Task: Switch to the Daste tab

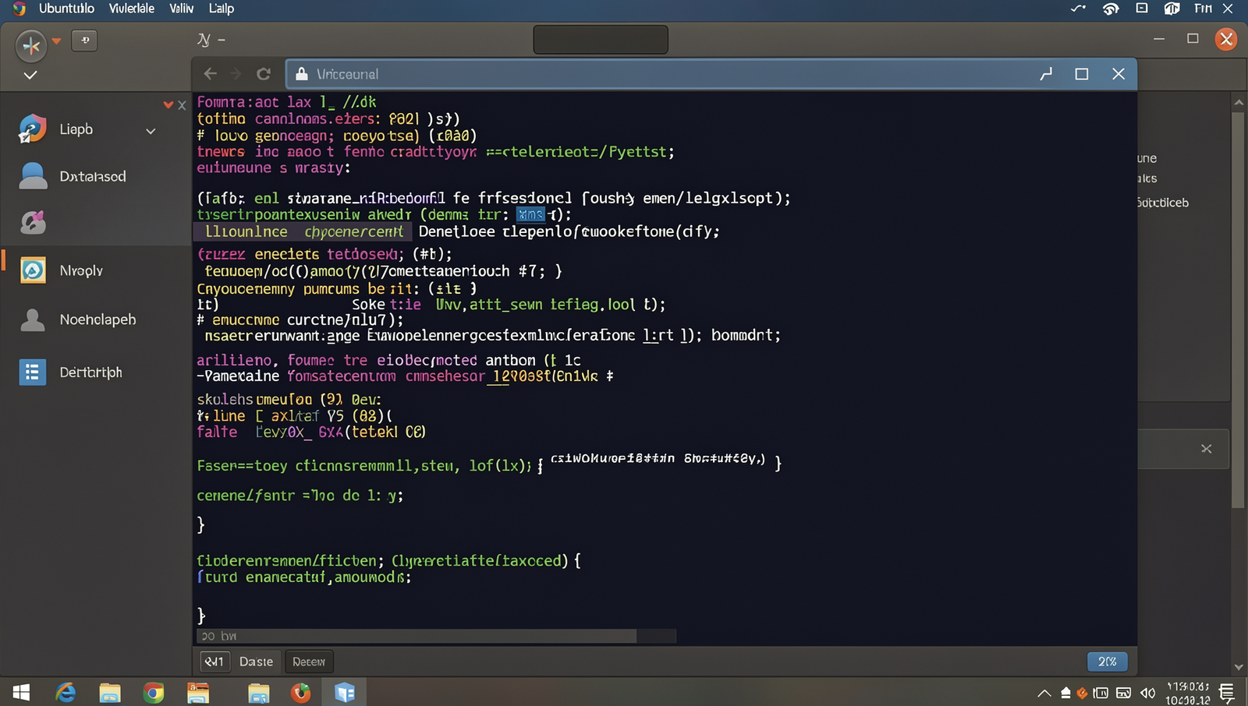Action: coord(256,662)
